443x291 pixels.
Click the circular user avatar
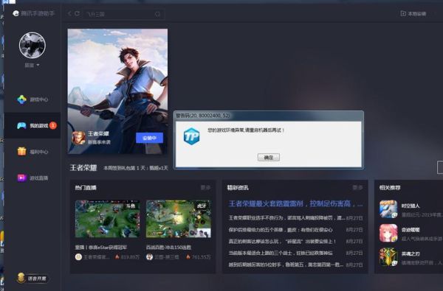(x=32, y=46)
